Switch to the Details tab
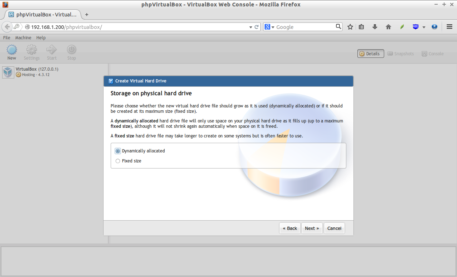The height and width of the screenshot is (277, 457). (x=371, y=54)
